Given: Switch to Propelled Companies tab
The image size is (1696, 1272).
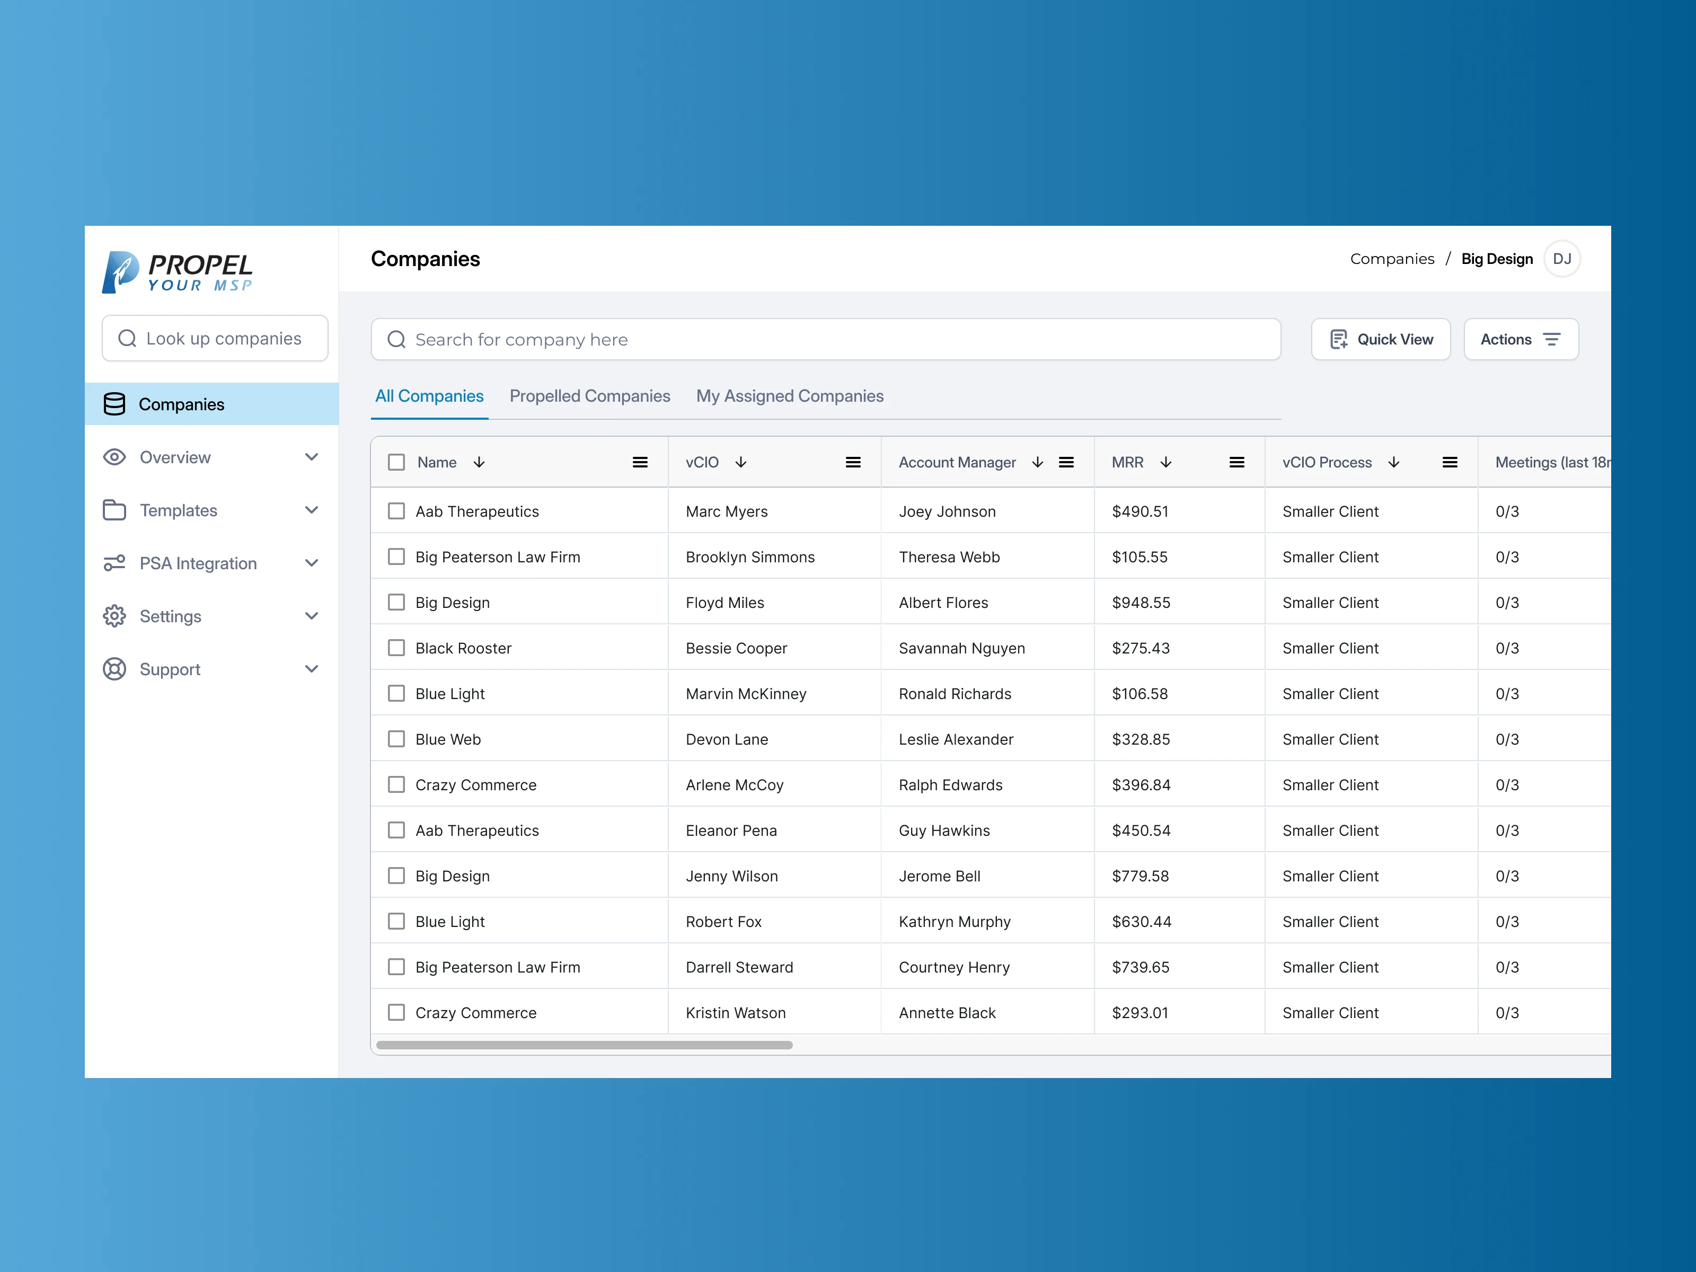Looking at the screenshot, I should (x=589, y=396).
